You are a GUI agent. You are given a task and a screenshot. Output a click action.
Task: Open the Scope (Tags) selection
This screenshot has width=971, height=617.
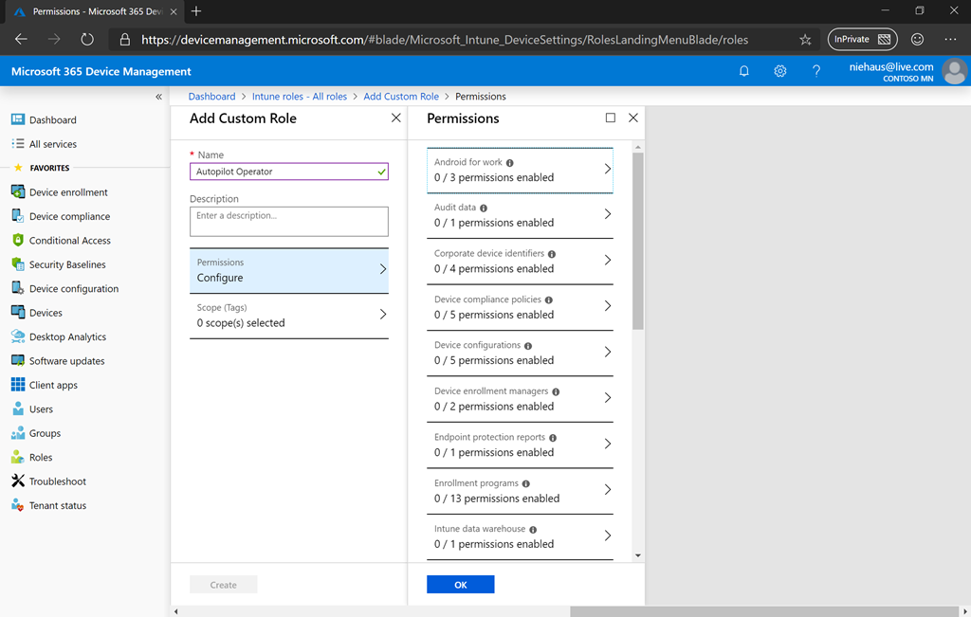click(x=288, y=316)
